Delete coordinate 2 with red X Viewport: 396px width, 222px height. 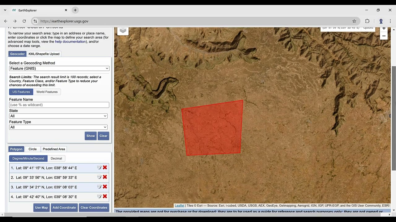pyautogui.click(x=105, y=177)
